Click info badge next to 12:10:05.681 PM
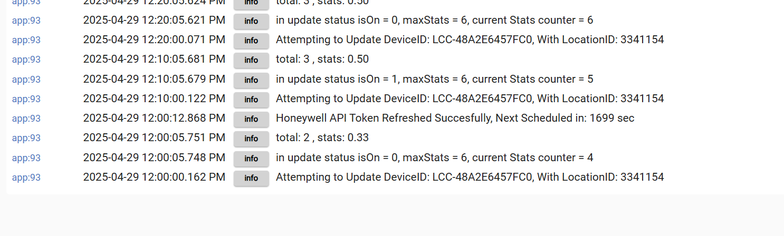This screenshot has width=784, height=236. (x=251, y=60)
